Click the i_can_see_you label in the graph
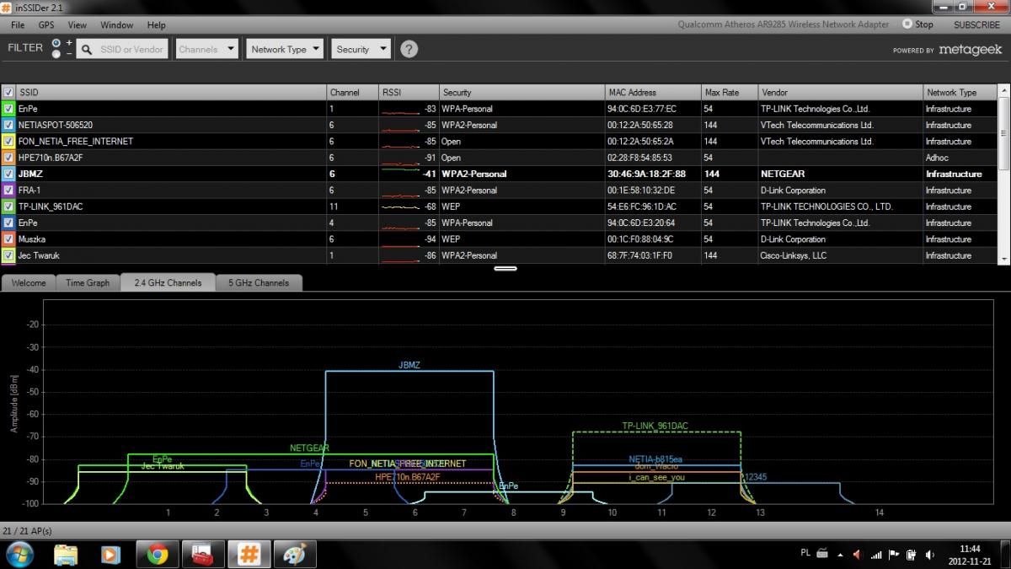Image resolution: width=1011 pixels, height=569 pixels. point(656,477)
